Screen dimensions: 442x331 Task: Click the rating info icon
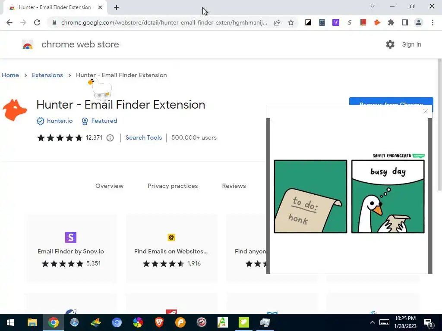click(x=110, y=137)
